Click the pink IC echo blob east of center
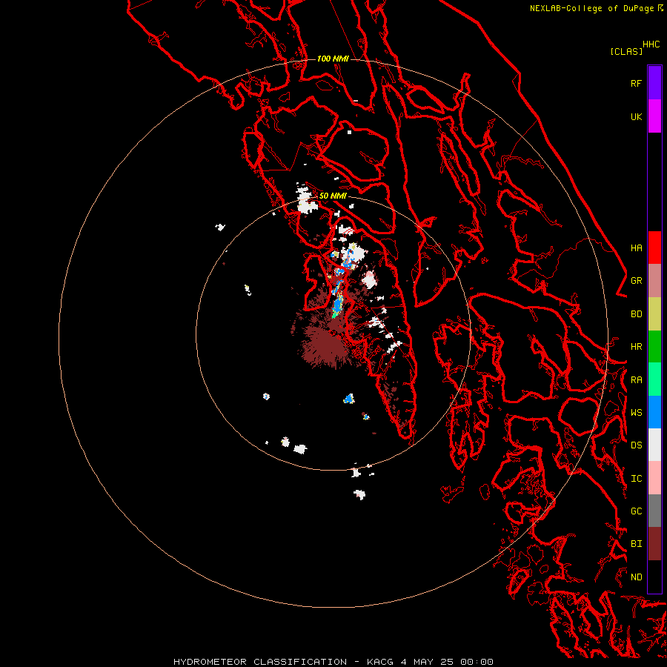The height and width of the screenshot is (667, 667). 369,279
